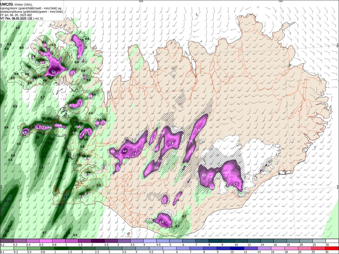
Task: Choose the light pink 16 swatch, bottom legend row
Action: (278, 248)
